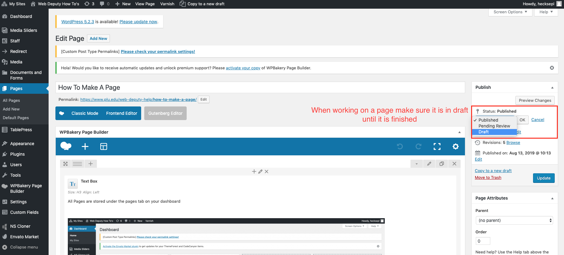Change row layout columns icon
The height and width of the screenshot is (255, 564).
(x=77, y=164)
